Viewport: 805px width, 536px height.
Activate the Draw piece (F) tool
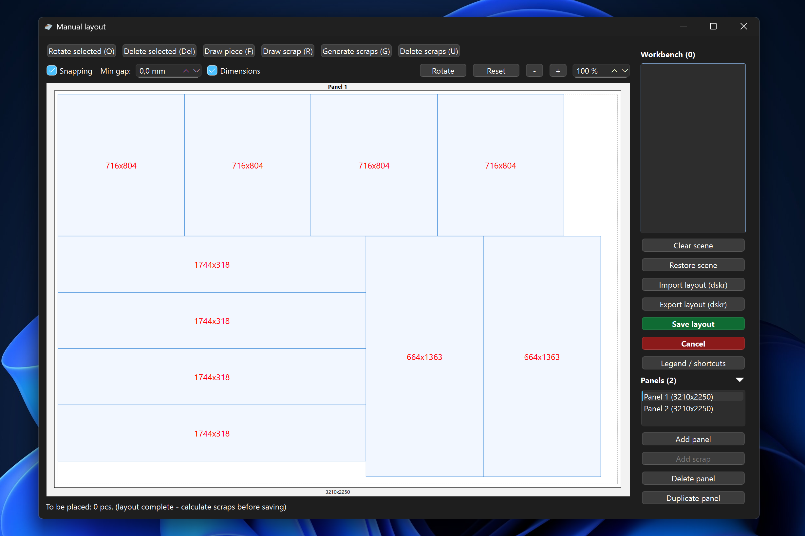229,51
